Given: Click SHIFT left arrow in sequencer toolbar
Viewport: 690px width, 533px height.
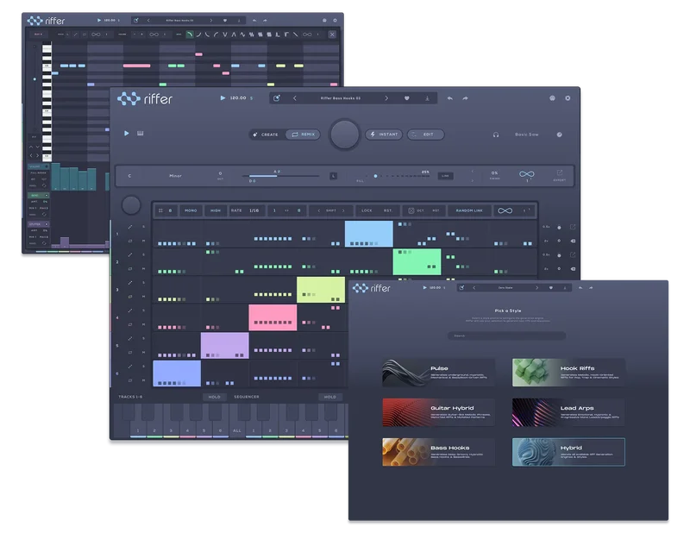Looking at the screenshot, I should (x=319, y=210).
